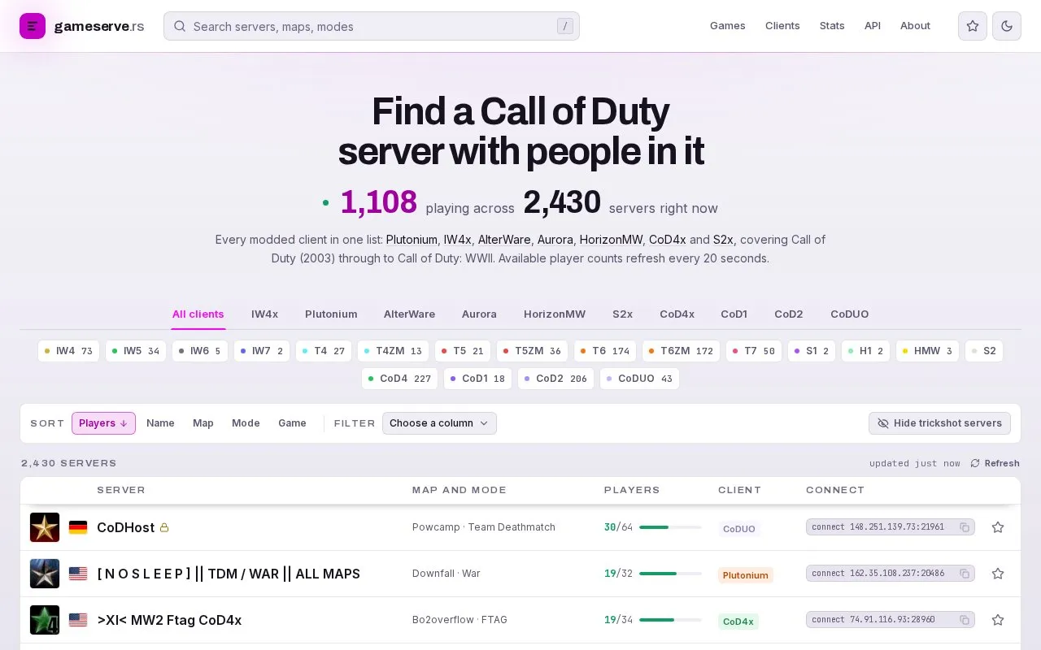The height and width of the screenshot is (650, 1041).
Task: Switch to the CoD1 tab
Action: pos(734,314)
